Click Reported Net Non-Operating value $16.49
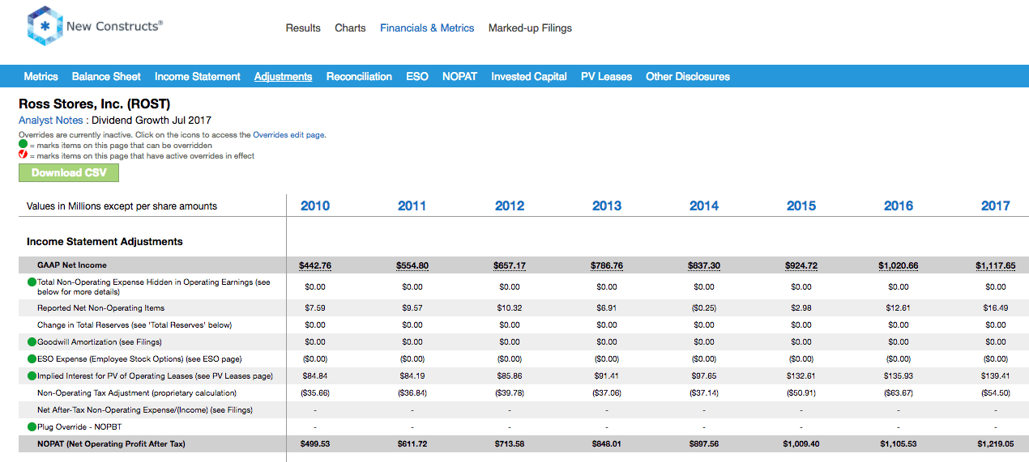Image resolution: width=1029 pixels, height=462 pixels. pos(996,308)
